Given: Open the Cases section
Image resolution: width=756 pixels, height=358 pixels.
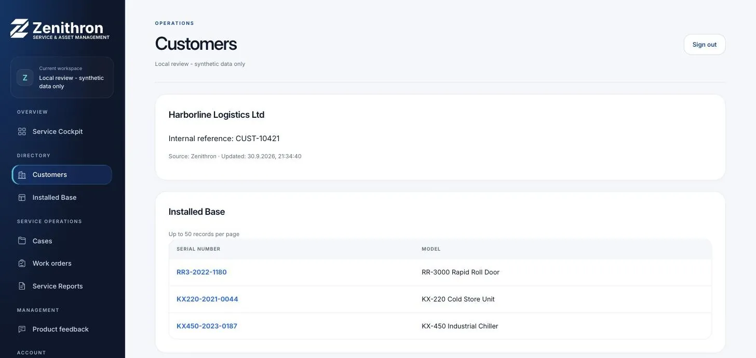Looking at the screenshot, I should (62, 241).
